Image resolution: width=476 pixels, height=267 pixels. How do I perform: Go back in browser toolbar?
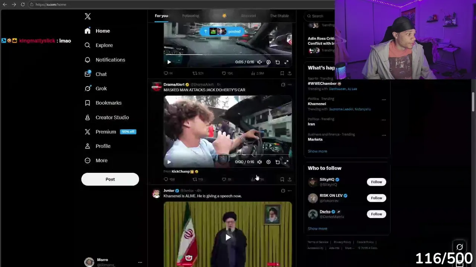[5, 4]
